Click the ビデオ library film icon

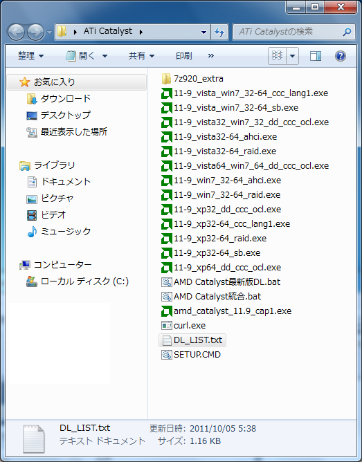pyautogui.click(x=32, y=215)
